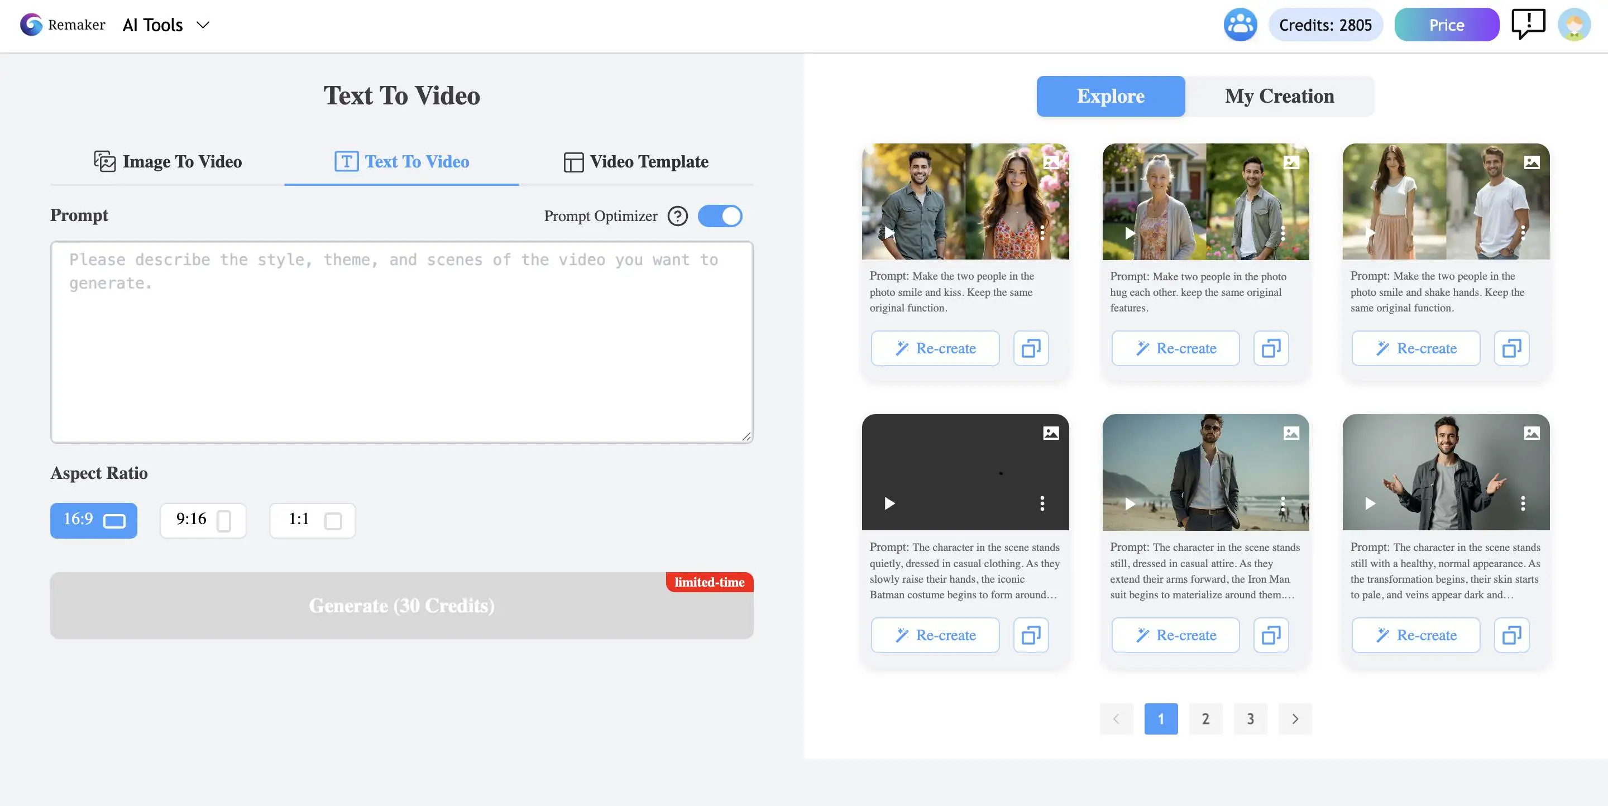Go to the previous results page arrow
The image size is (1608, 806).
1116,719
